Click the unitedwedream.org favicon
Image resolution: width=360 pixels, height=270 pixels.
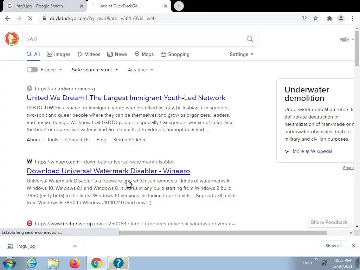point(30,88)
